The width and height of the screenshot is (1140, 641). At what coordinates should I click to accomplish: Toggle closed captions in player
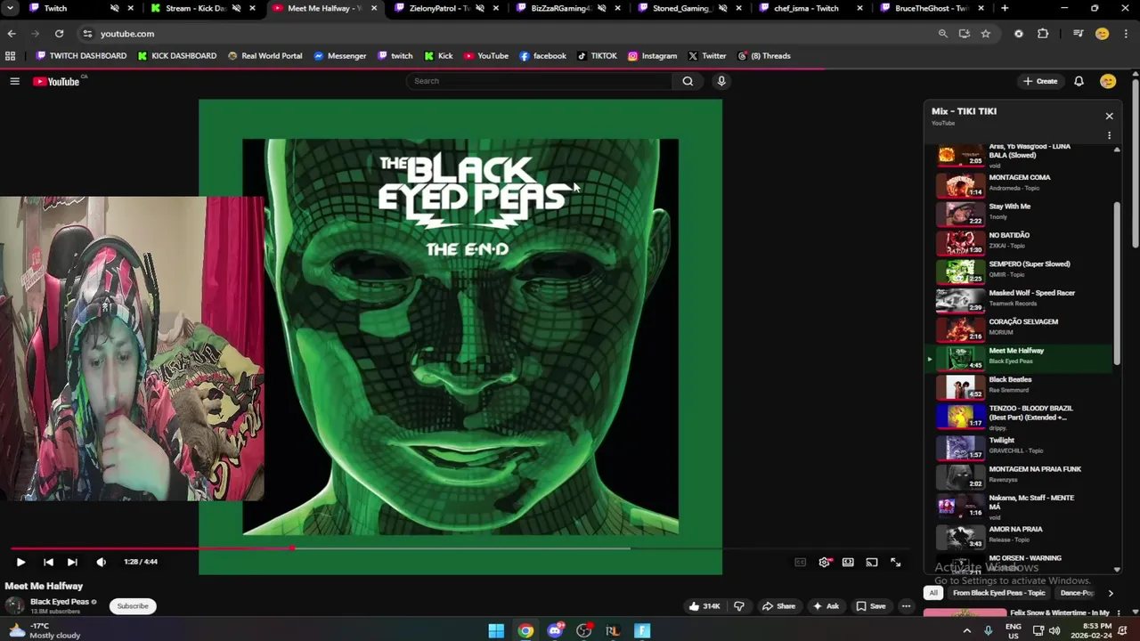pyautogui.click(x=800, y=562)
